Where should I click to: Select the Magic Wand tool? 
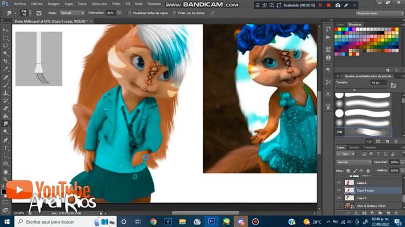click(x=6, y=54)
